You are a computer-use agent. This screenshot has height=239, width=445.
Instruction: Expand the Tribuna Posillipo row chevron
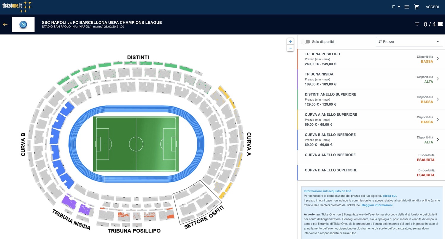[438, 59]
